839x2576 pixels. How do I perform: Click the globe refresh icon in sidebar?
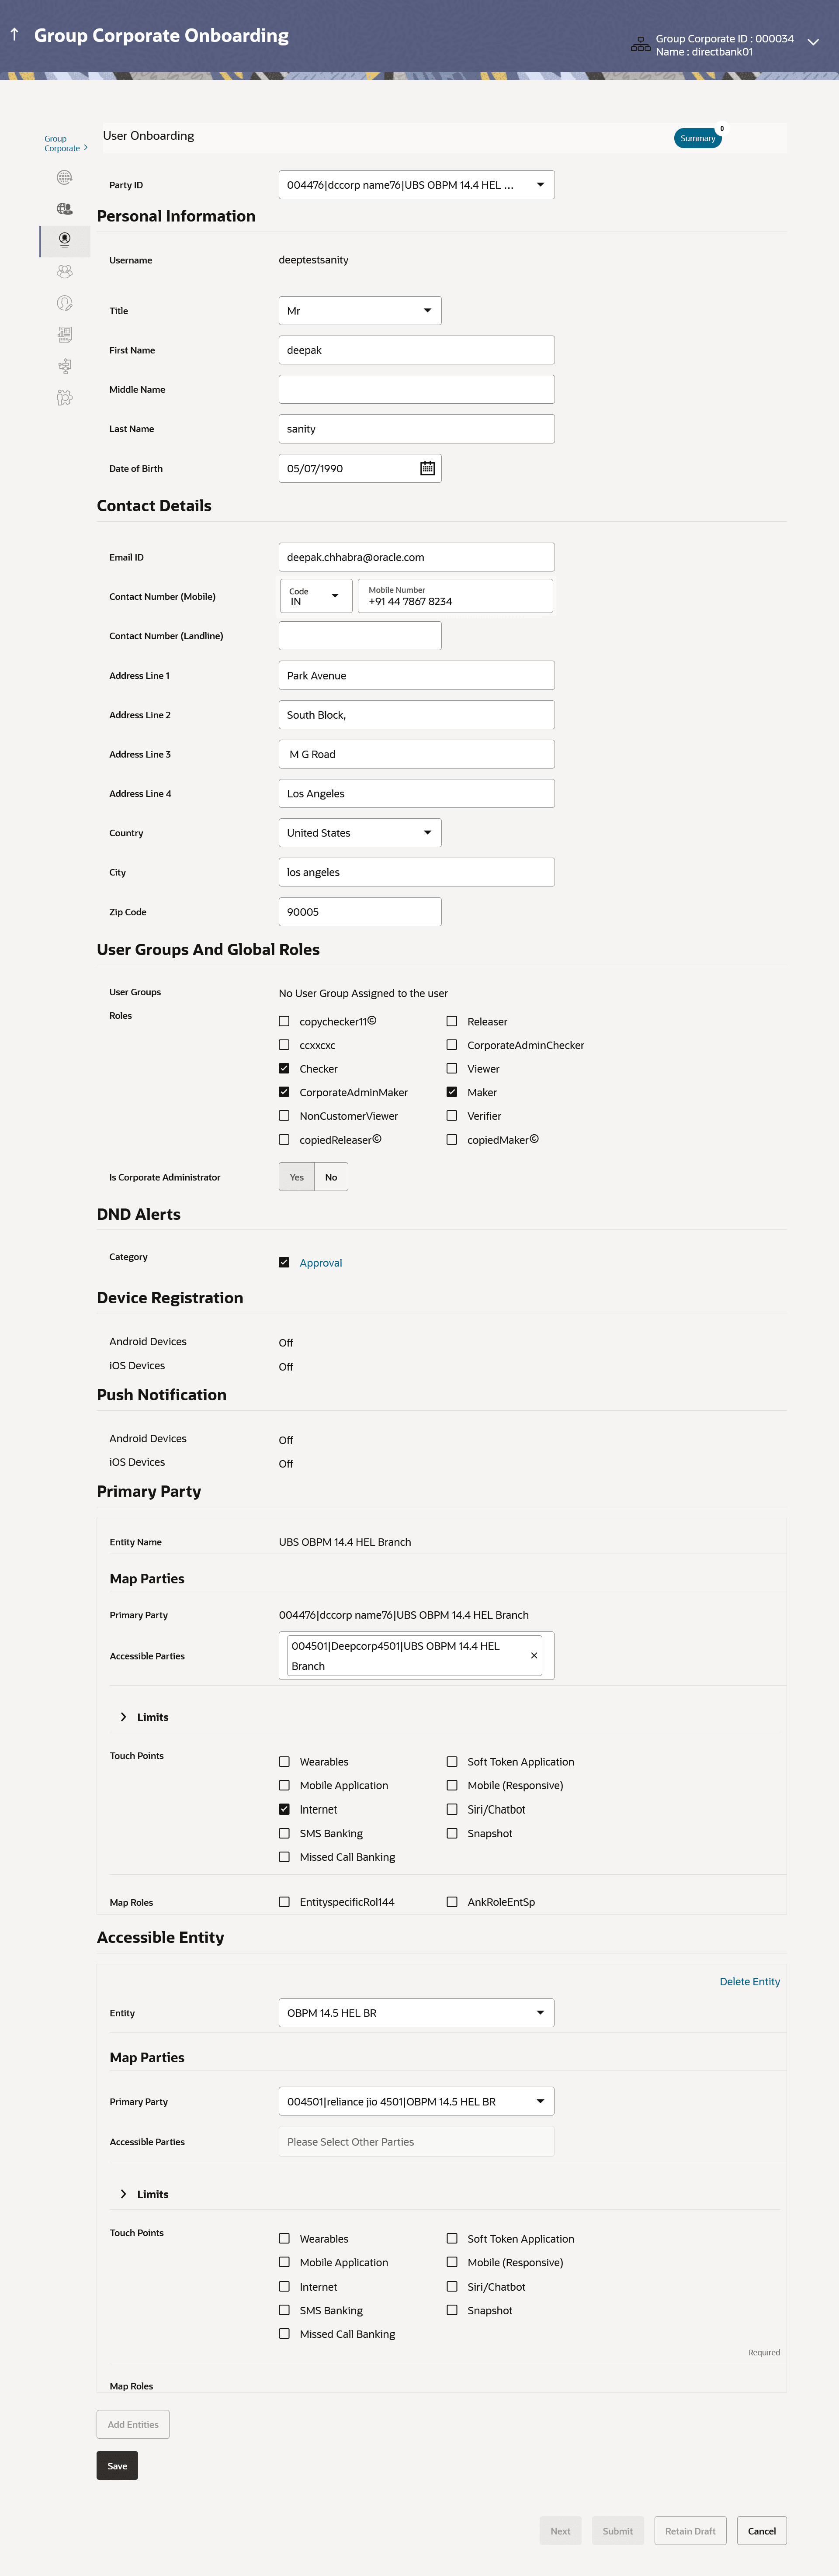(64, 178)
